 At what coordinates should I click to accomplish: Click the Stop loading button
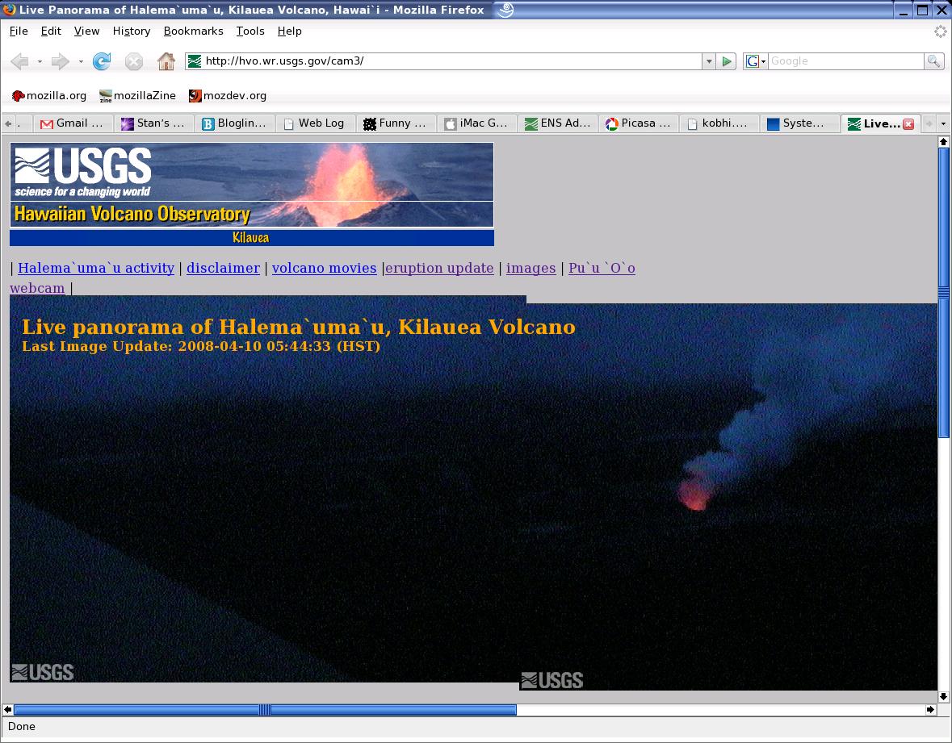[133, 61]
